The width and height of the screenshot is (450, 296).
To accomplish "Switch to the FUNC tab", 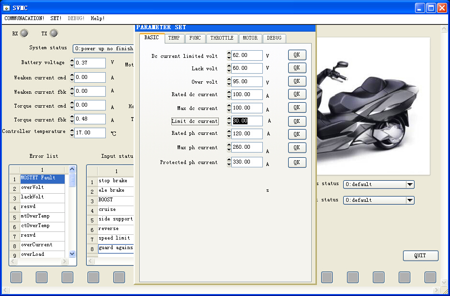I will click(x=195, y=38).
